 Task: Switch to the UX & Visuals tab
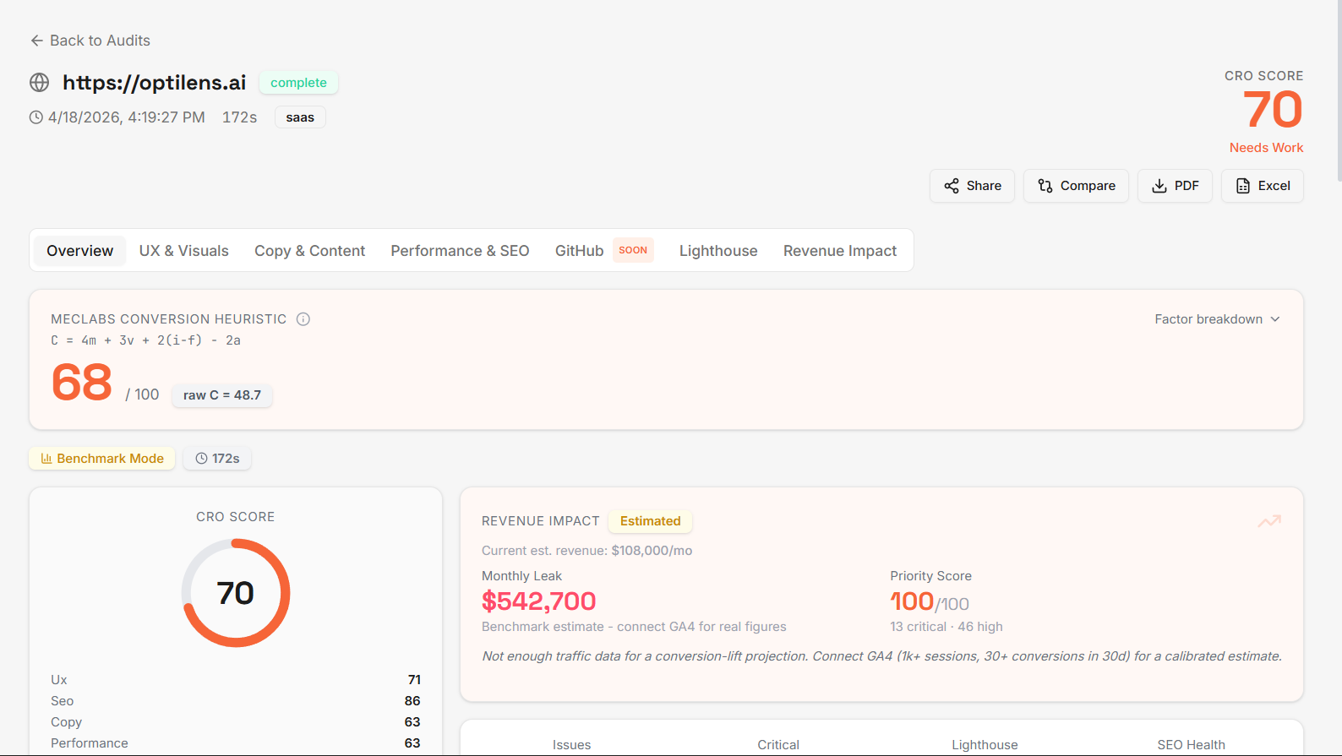pyautogui.click(x=184, y=251)
